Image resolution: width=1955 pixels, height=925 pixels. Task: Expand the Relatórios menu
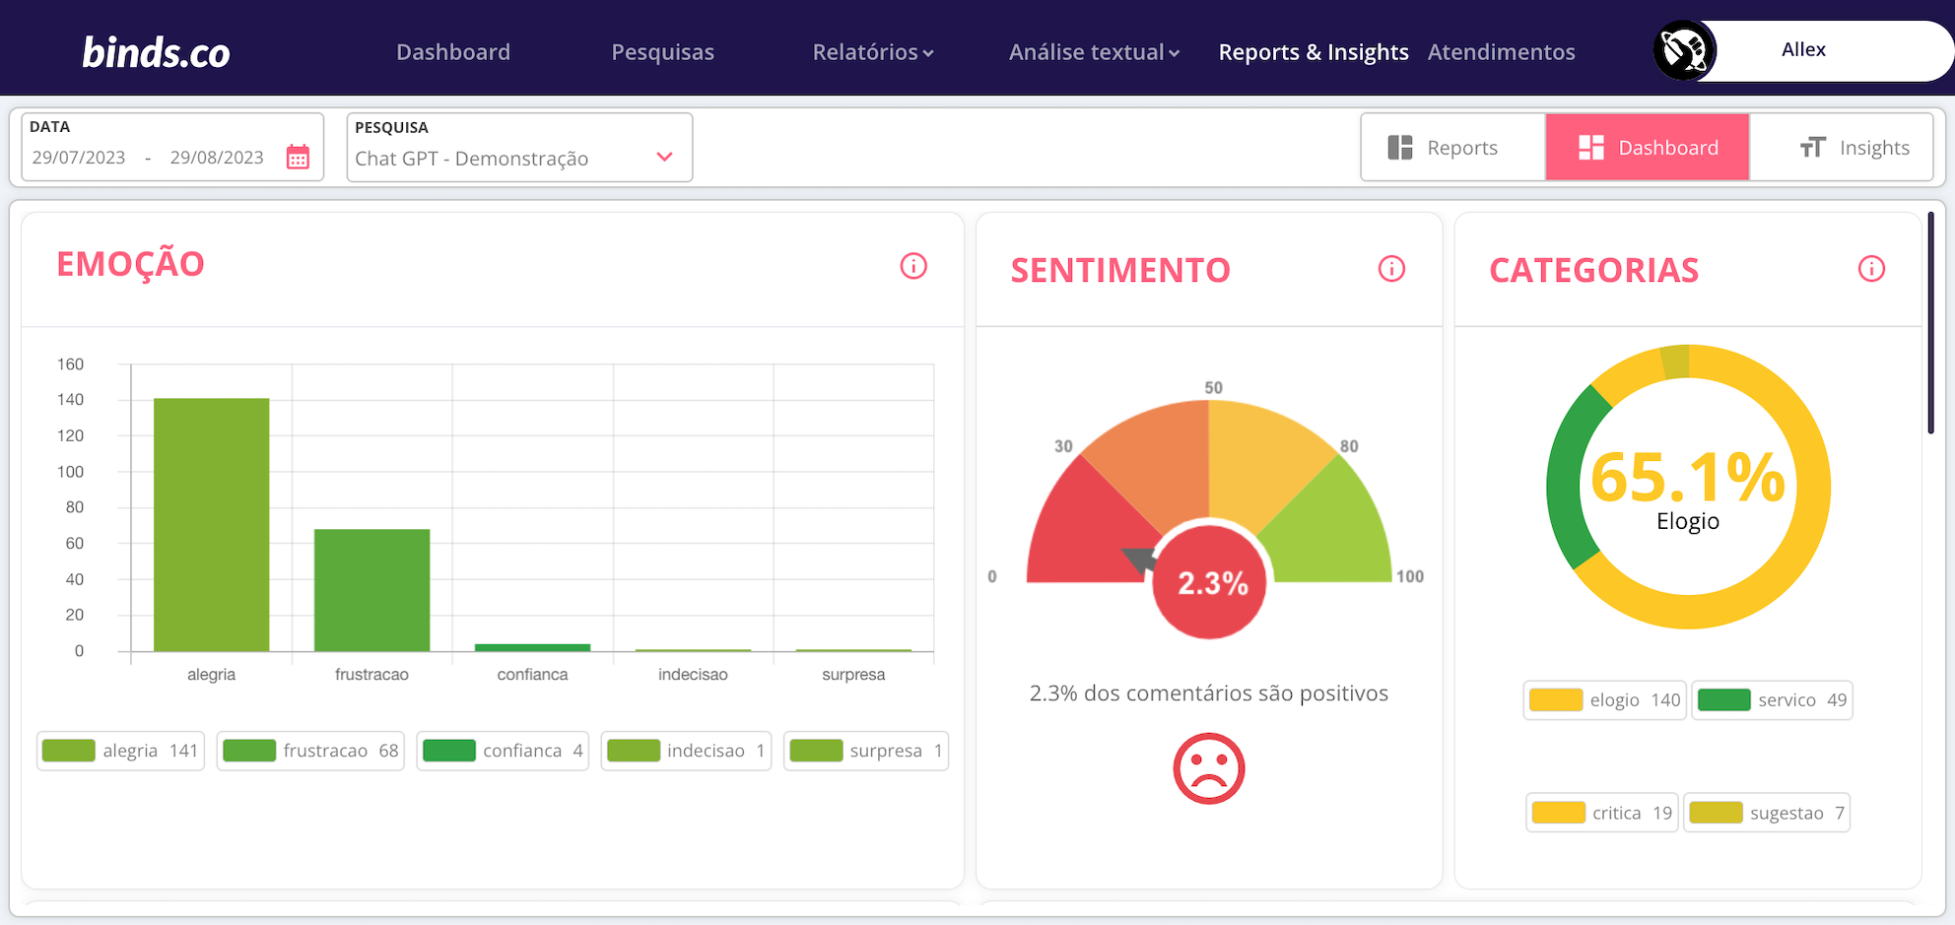871,51
